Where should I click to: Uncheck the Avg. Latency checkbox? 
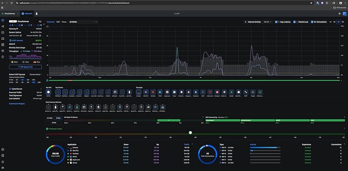pyautogui.click(x=277, y=22)
